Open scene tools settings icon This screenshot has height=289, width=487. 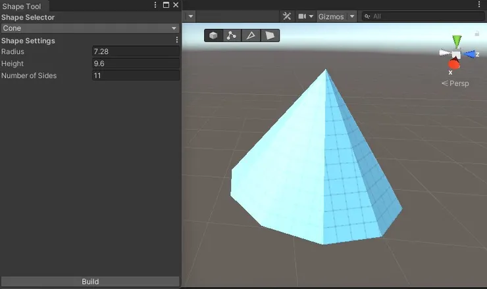click(x=287, y=16)
